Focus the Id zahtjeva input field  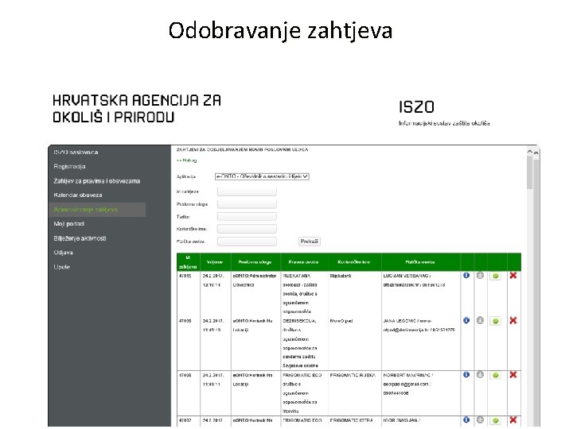point(247,191)
